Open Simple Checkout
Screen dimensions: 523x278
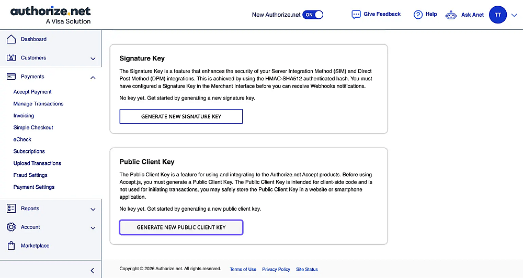pyautogui.click(x=33, y=127)
